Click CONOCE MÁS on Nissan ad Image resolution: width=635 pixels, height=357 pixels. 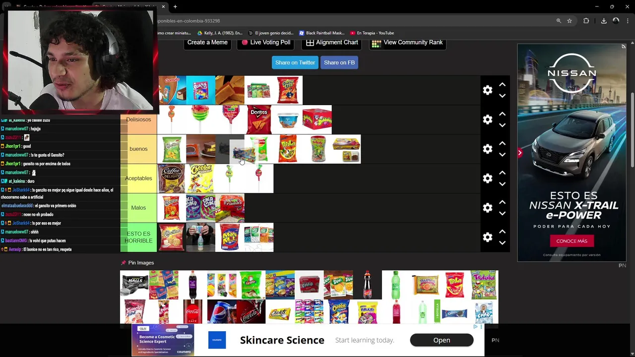click(x=571, y=241)
